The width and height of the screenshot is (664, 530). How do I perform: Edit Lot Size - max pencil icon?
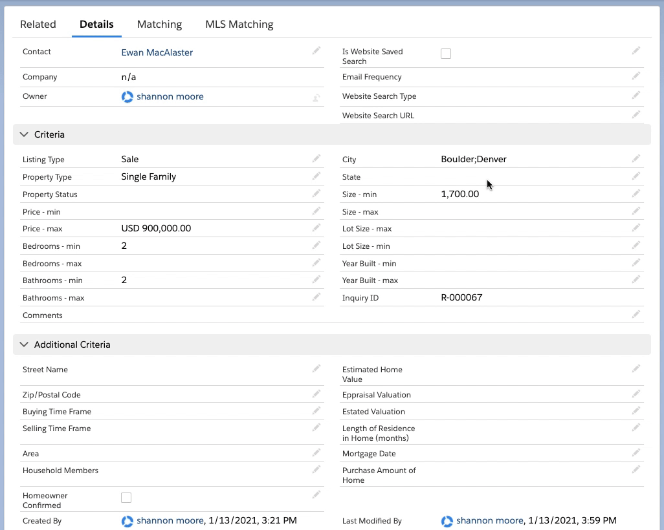pos(636,228)
